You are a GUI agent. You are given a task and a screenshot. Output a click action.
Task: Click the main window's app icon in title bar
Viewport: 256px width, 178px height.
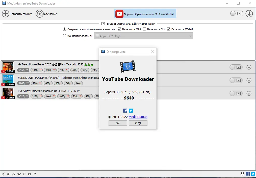coord(4,3)
